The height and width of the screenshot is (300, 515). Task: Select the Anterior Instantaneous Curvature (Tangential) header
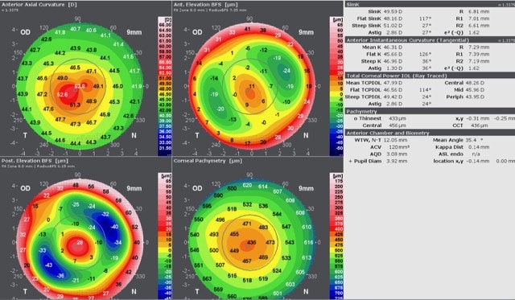(x=430, y=40)
